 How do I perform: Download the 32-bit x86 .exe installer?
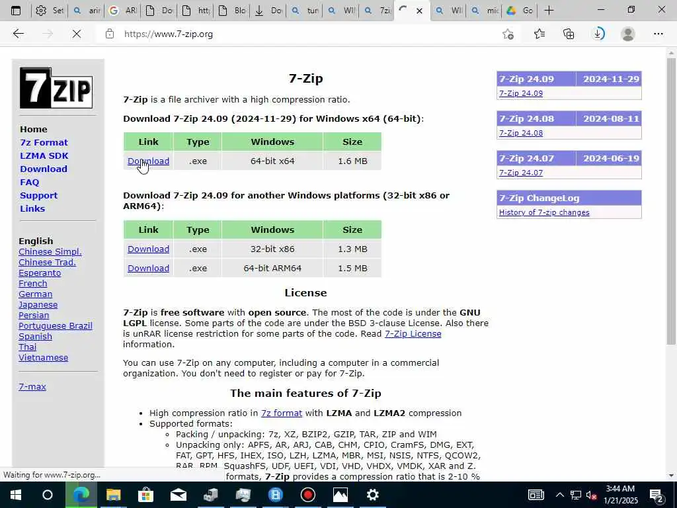[x=148, y=249]
